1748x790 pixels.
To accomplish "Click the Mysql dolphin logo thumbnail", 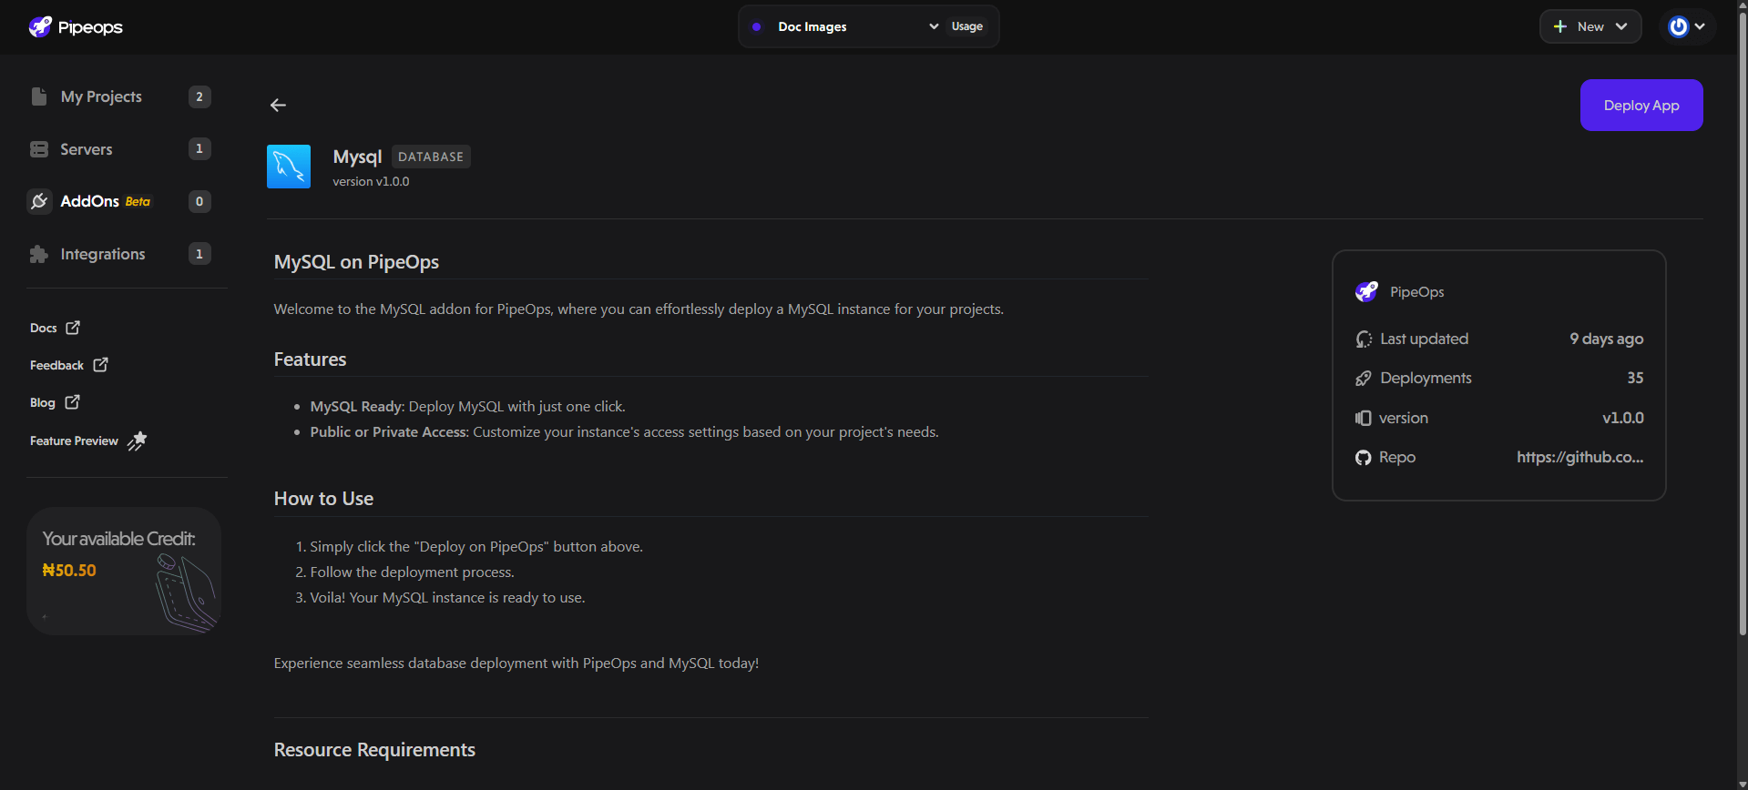I will click(x=289, y=167).
